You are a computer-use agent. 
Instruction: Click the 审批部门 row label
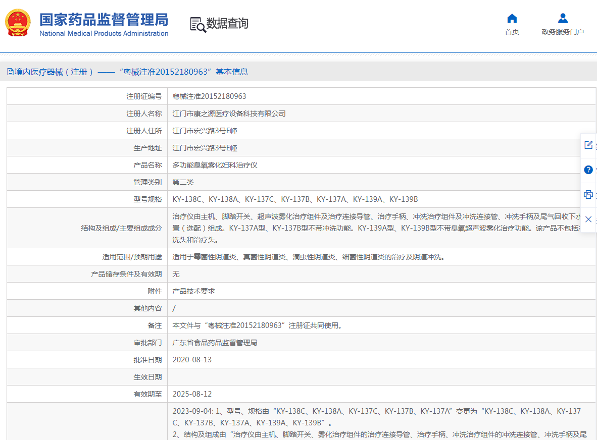pos(147,343)
